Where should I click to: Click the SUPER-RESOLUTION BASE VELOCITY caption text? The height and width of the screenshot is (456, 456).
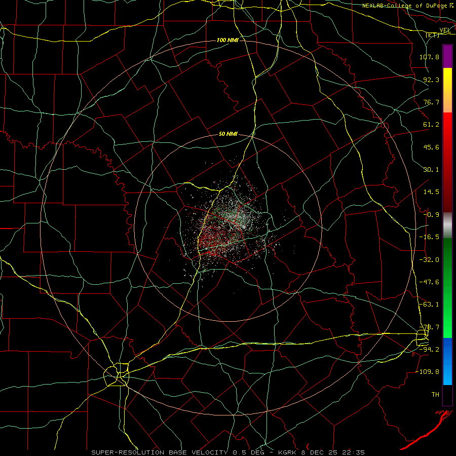point(161,452)
